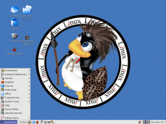Open the Internet submenu

pyautogui.click(x=15, y=86)
